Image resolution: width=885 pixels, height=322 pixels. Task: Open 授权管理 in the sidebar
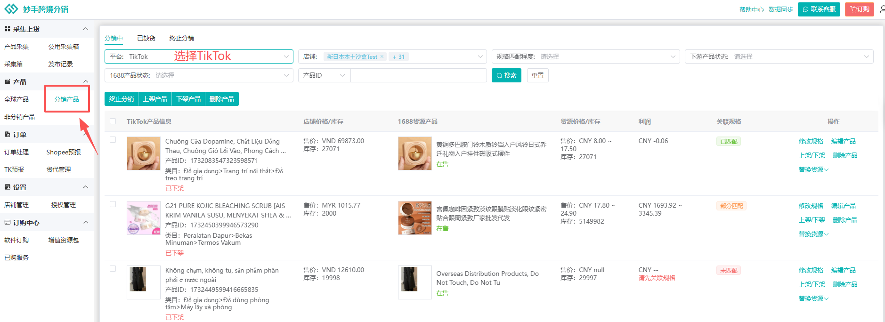(x=64, y=205)
